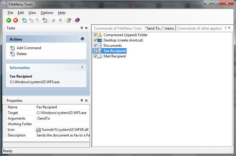The width and height of the screenshot is (236, 156).
Task: Switch to Commands of other applications tab
Action: point(199,28)
